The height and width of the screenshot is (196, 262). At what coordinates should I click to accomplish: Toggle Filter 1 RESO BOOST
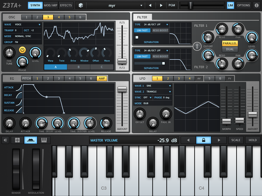160,30
